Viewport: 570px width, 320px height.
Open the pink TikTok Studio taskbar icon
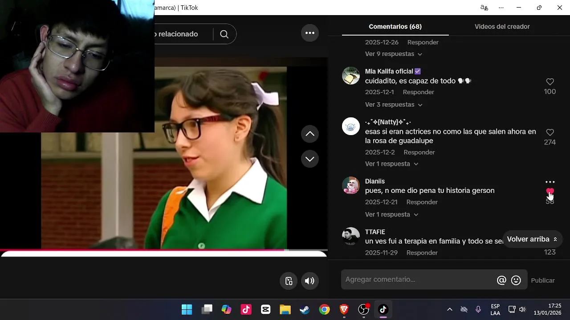coord(246,309)
